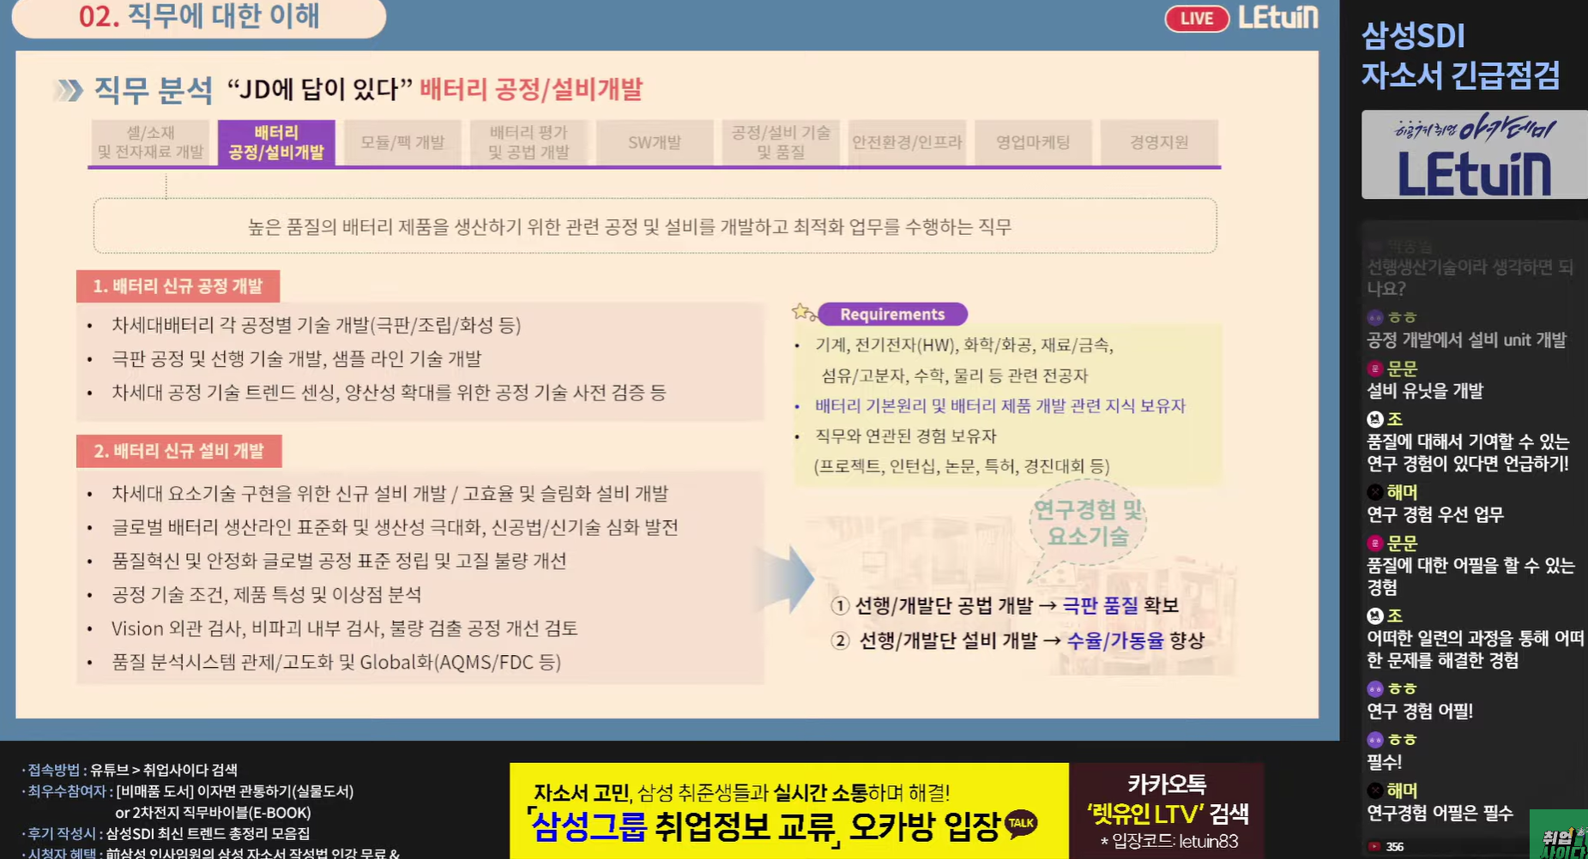Click the 삼성SDI 자소서 긴급점검 title
The width and height of the screenshot is (1588, 859).
click(x=1460, y=55)
